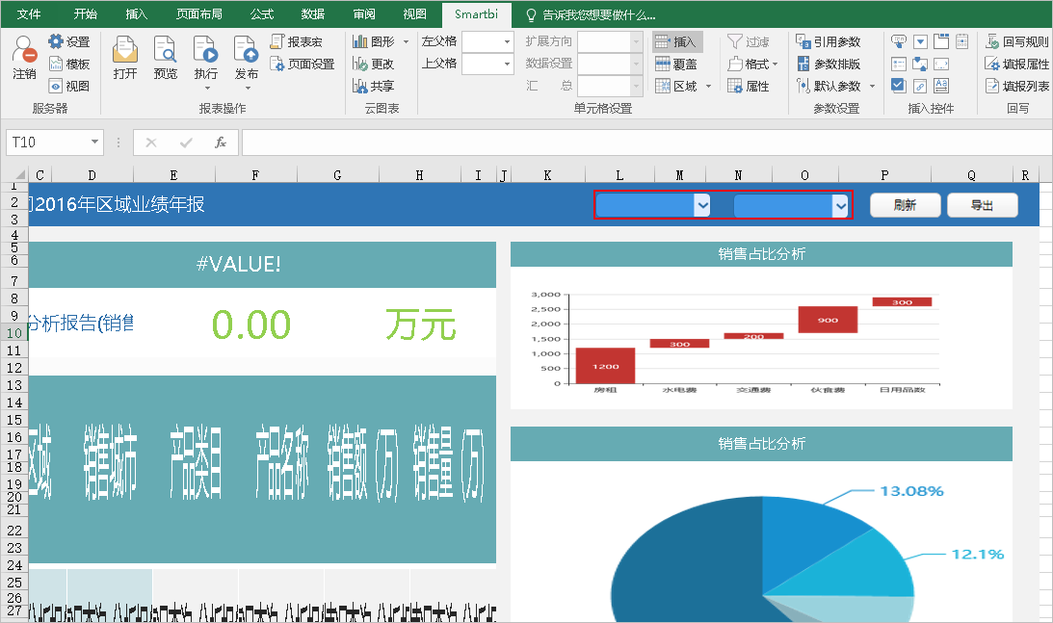The height and width of the screenshot is (623, 1053).
Task: Insert a dropdown list control
Action: click(920, 41)
